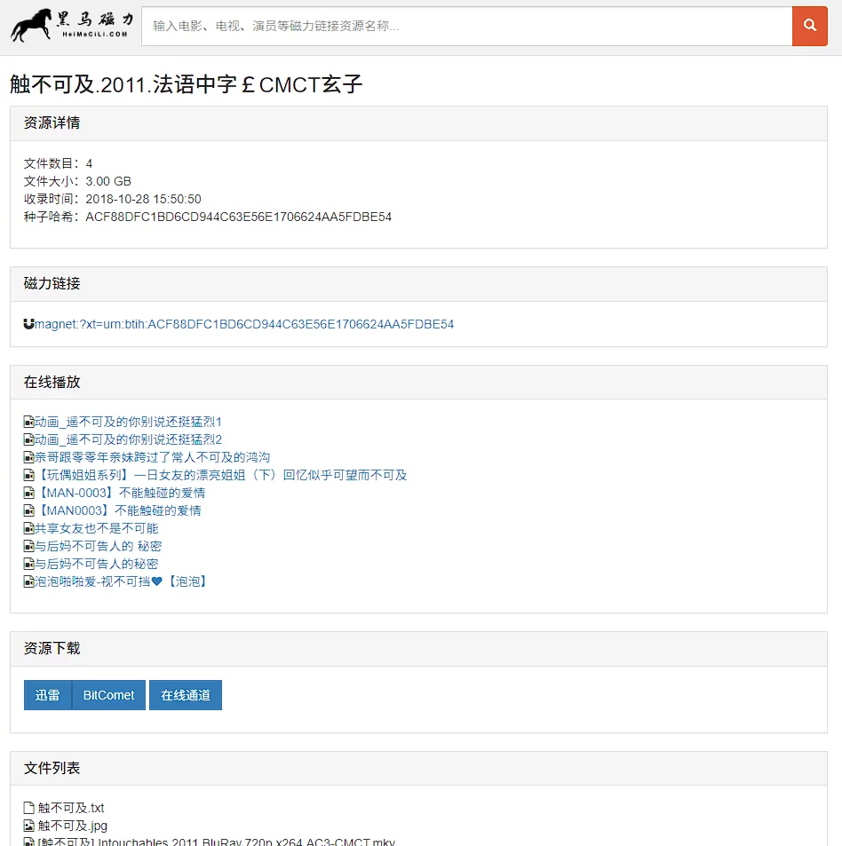The height and width of the screenshot is (846, 842).
Task: Click the document icon beside 触不可及.txt
Action: pyautogui.click(x=28, y=808)
